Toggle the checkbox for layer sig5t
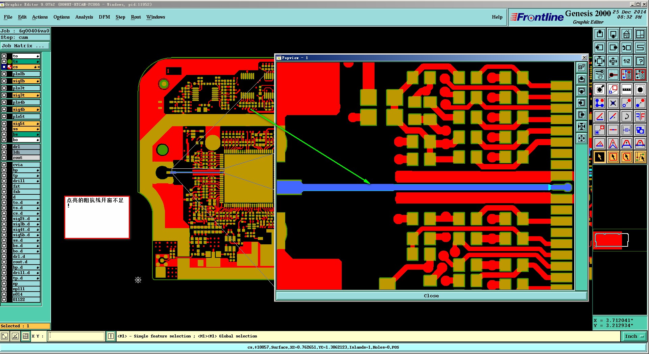The image size is (649, 354). coord(4,124)
